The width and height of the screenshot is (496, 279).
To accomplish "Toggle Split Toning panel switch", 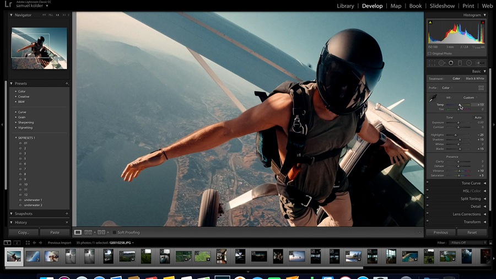I will tap(427, 198).
